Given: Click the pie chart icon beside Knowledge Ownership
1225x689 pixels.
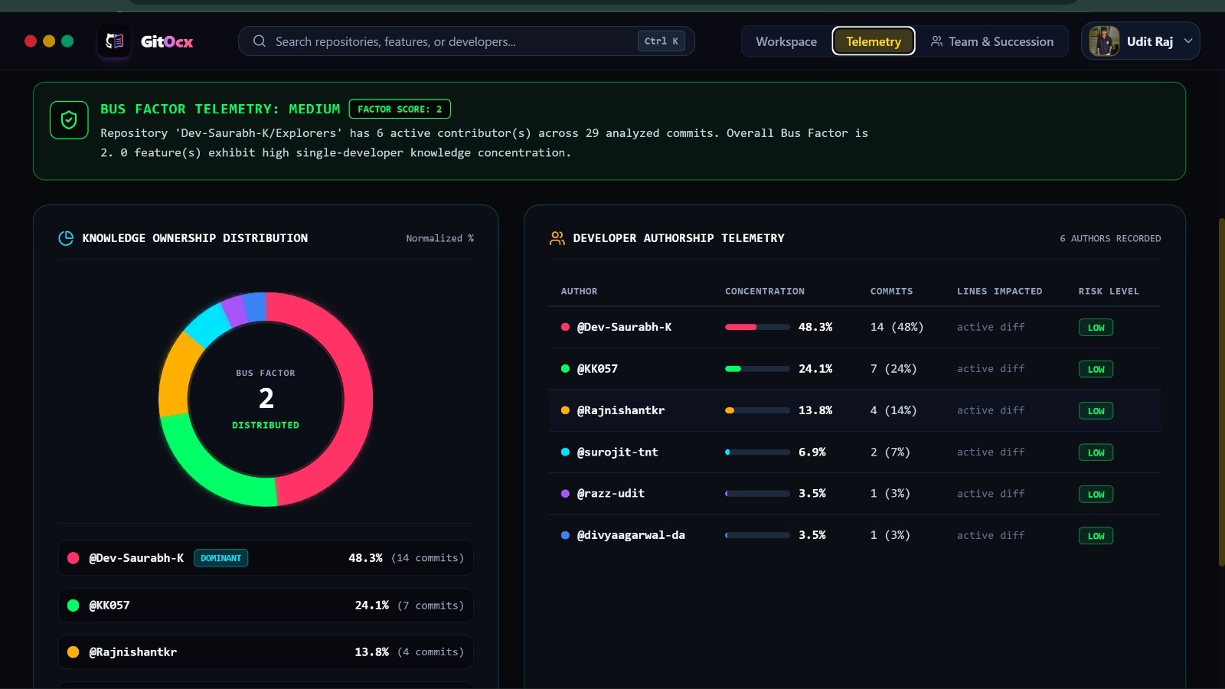Looking at the screenshot, I should pyautogui.click(x=66, y=238).
